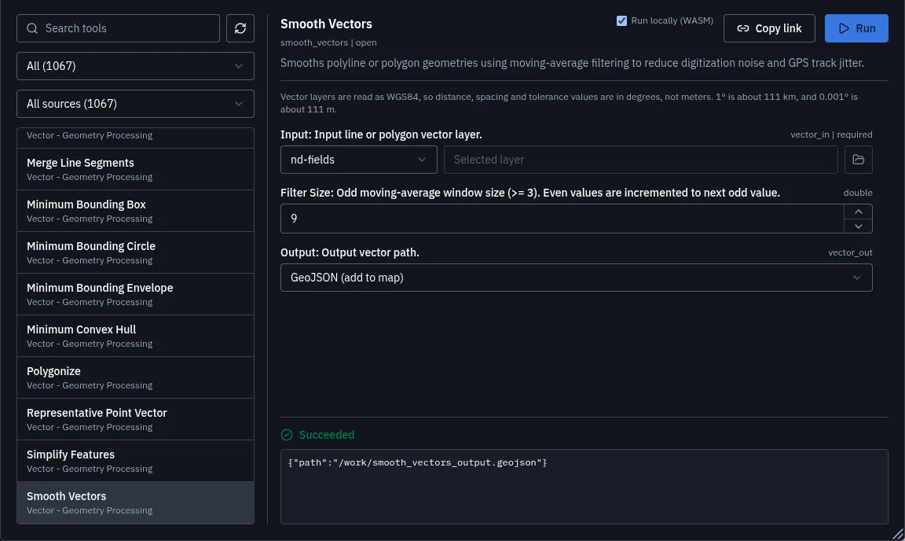Click the vector_out parameter label
The width and height of the screenshot is (905, 541).
click(850, 252)
